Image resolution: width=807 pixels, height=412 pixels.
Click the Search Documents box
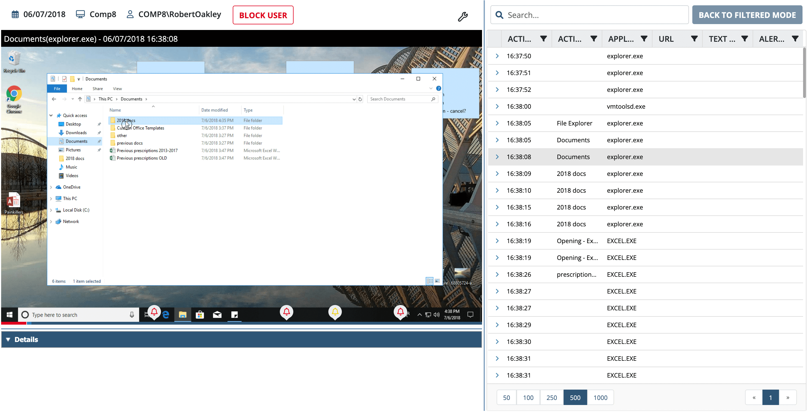[x=402, y=99]
